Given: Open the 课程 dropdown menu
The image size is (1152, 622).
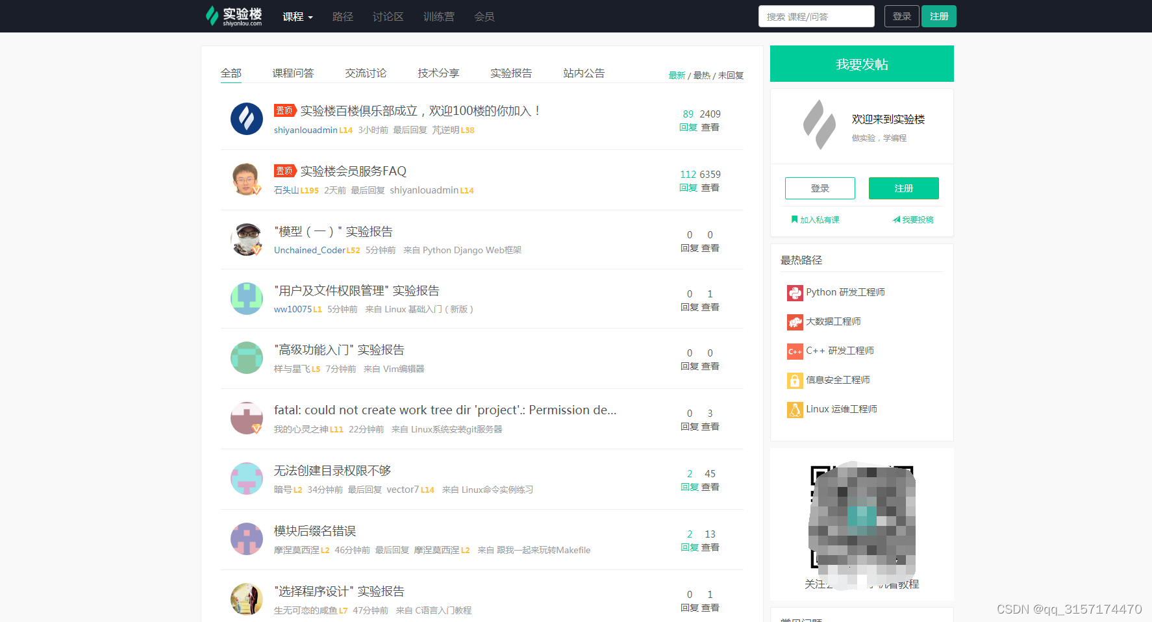Looking at the screenshot, I should pos(297,17).
